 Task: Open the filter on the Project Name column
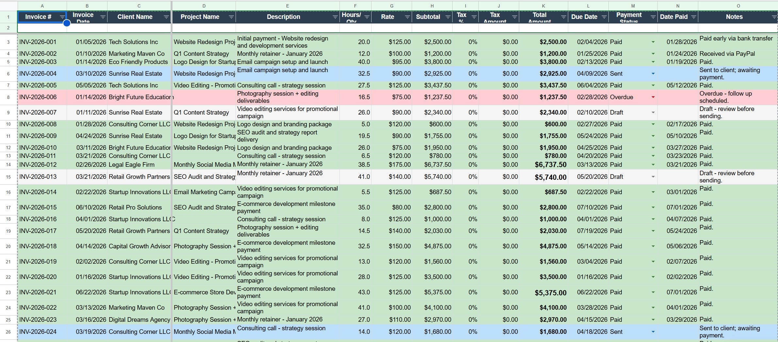[x=231, y=17]
